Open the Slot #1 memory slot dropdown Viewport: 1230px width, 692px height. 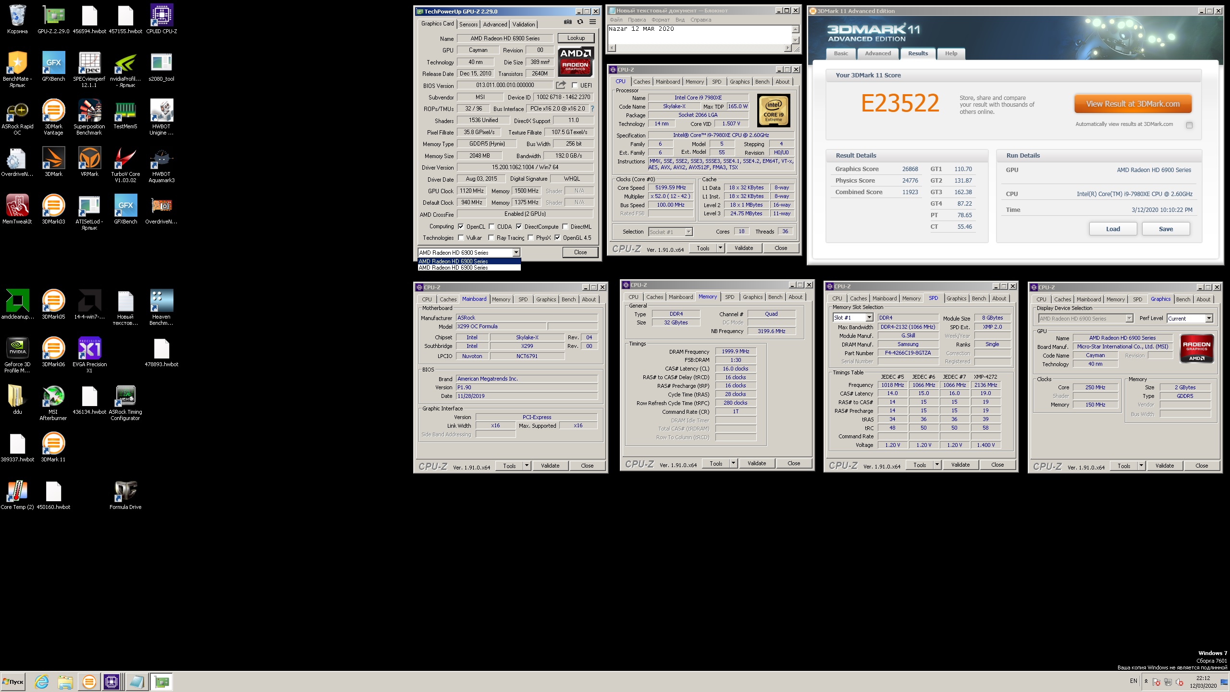(x=869, y=318)
